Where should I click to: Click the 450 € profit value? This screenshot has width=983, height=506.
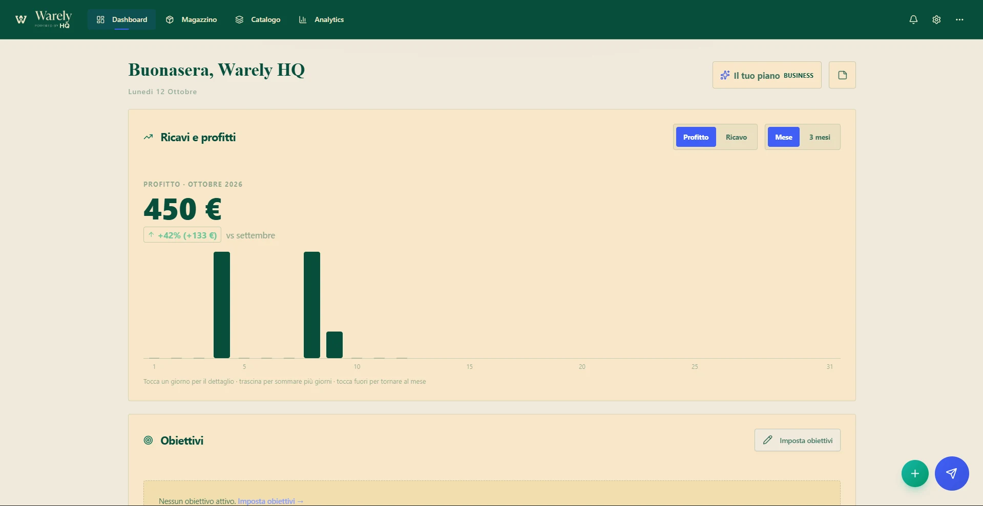[182, 209]
